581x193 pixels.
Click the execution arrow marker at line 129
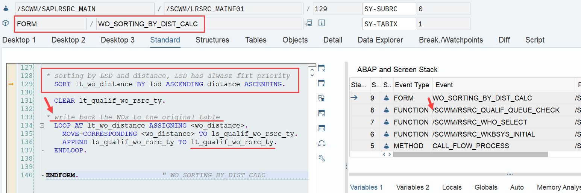click(12, 84)
